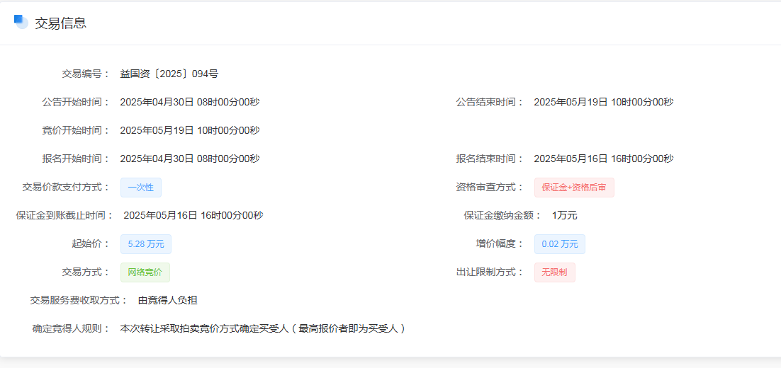Click the 一次性 payment method tag
Image resolution: width=781 pixels, height=368 pixels.
tap(141, 188)
